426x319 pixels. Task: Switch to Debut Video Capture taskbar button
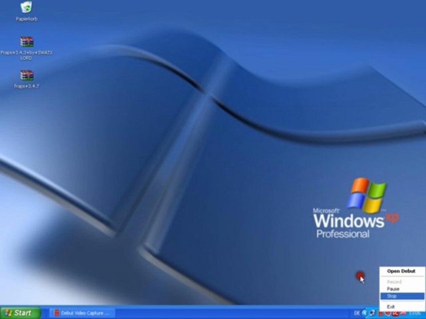tap(82, 313)
